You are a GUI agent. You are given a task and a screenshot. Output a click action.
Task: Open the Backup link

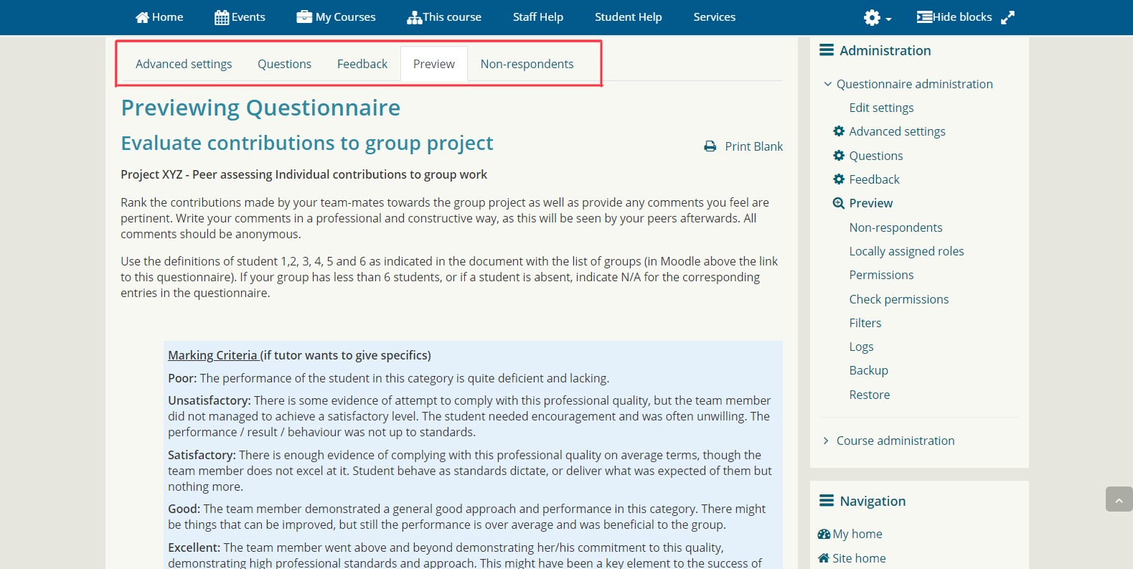(869, 370)
